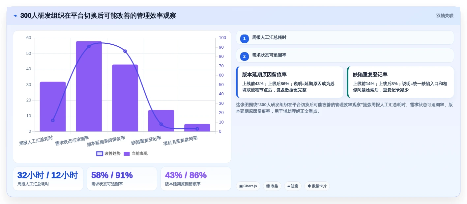The height and width of the screenshot is (204, 467).
Task: Click x-axis label 缺陷重复登记率
Action: (146, 141)
